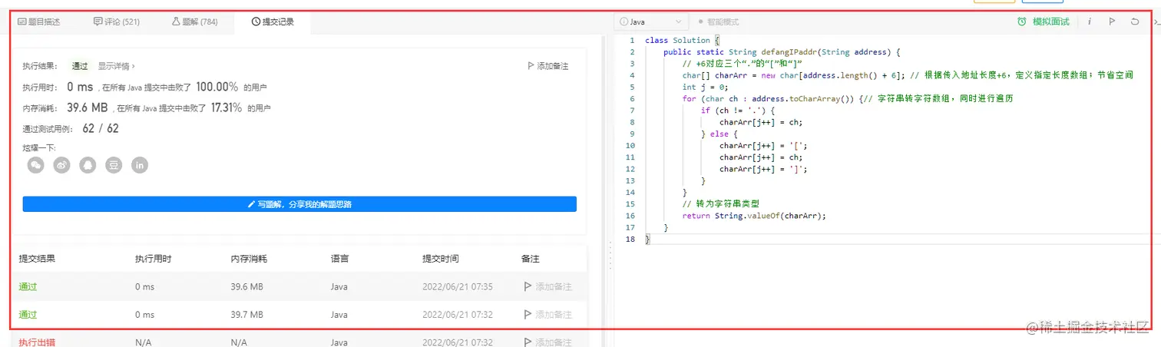Share result via LinkedIn icon
Screen dimensions: 1161x347
[139, 165]
